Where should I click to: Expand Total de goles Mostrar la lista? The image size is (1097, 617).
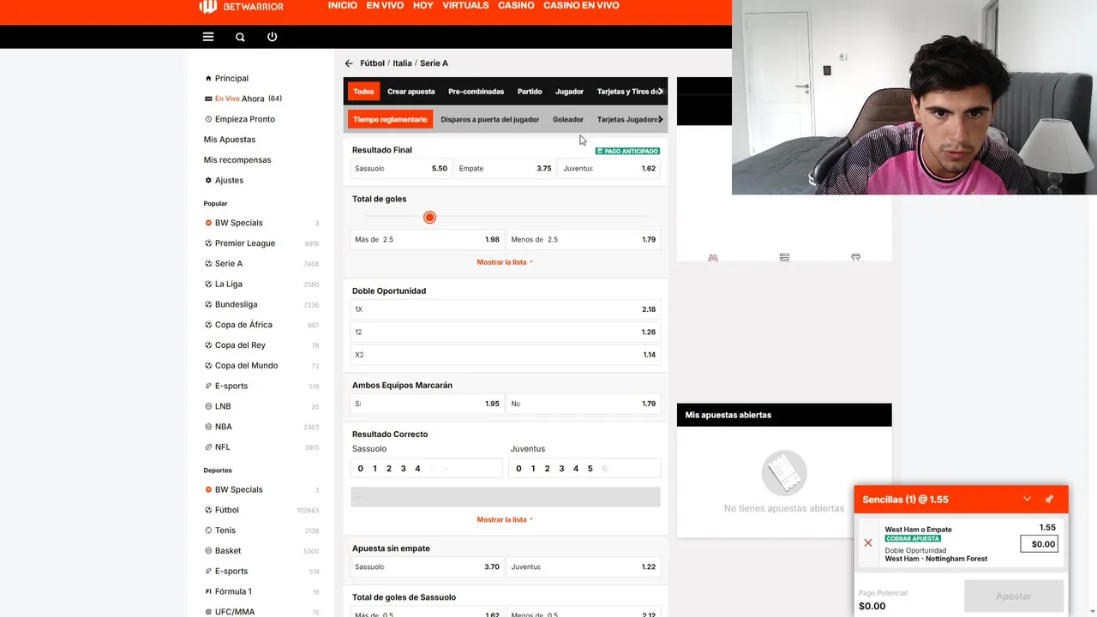click(x=505, y=262)
